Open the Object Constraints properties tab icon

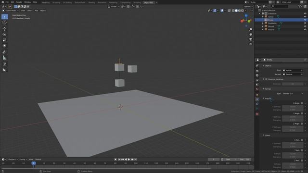point(257,104)
